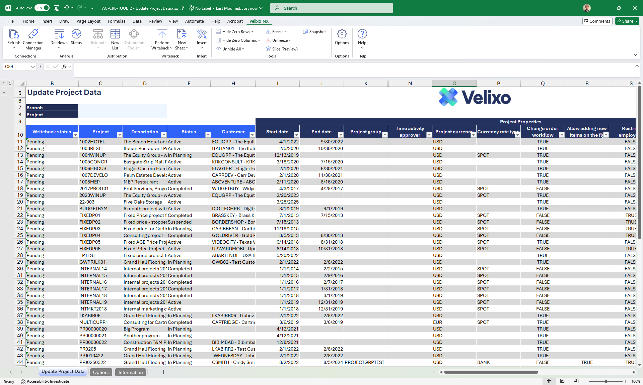
Task: Expand the Name Box dropdown
Action: point(33,67)
